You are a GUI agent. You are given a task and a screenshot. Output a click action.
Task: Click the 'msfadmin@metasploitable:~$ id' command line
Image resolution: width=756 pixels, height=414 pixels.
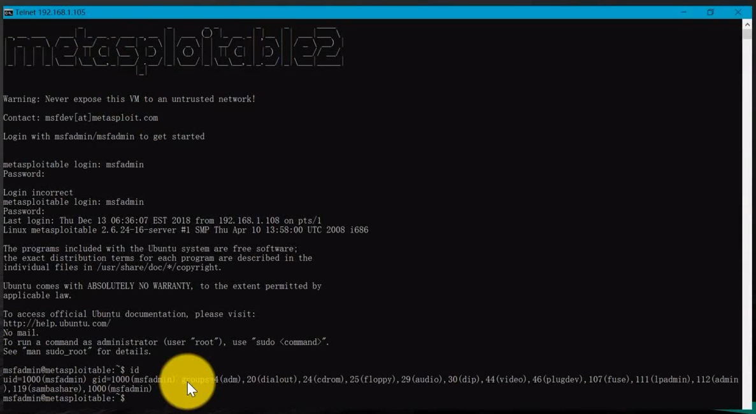[x=71, y=370]
